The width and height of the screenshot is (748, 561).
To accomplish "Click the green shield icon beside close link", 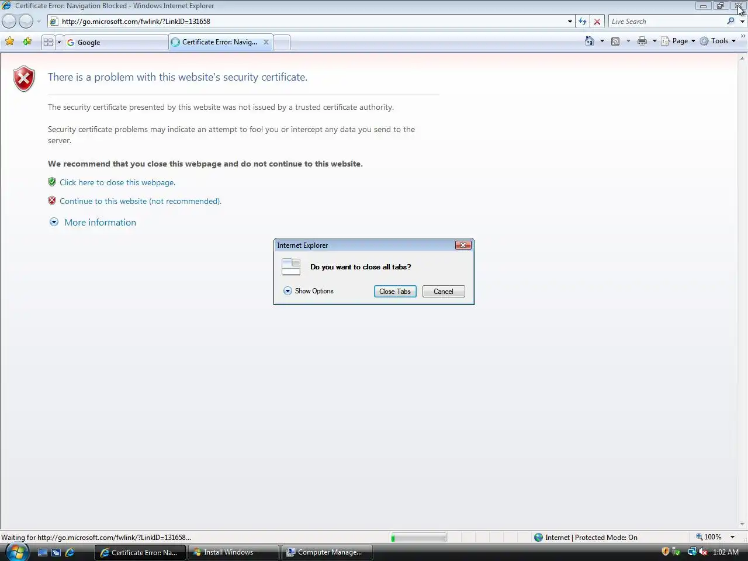I will click(52, 182).
